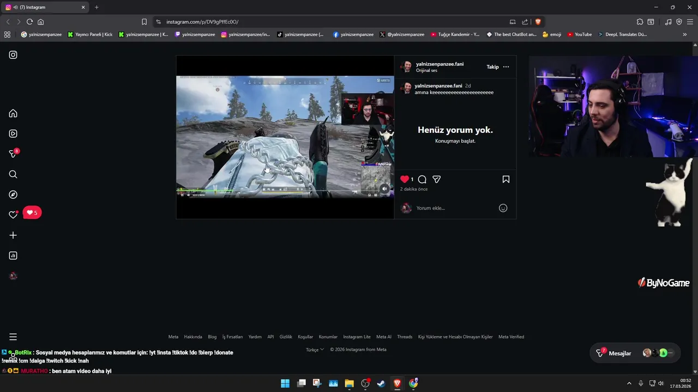Open a new browser tab

pyautogui.click(x=97, y=7)
